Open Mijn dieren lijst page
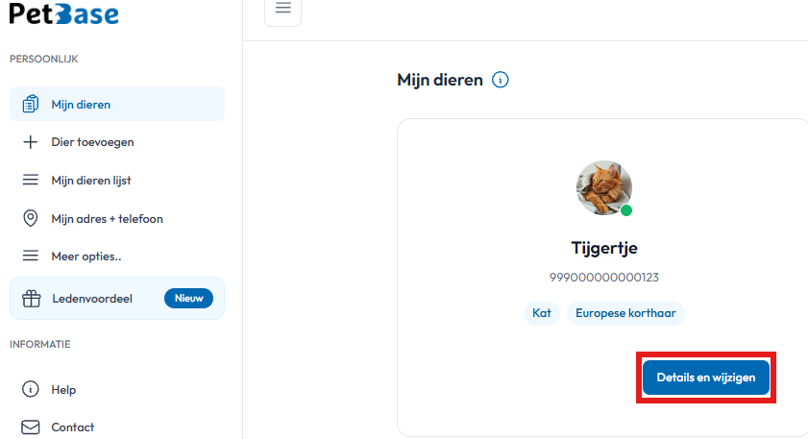The image size is (808, 439). point(117,180)
